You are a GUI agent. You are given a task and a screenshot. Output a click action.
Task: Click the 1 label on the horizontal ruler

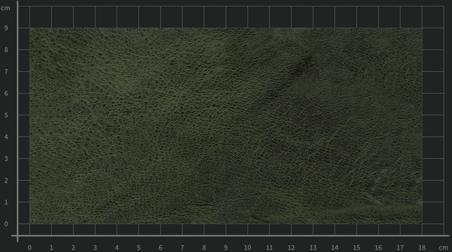click(x=51, y=248)
